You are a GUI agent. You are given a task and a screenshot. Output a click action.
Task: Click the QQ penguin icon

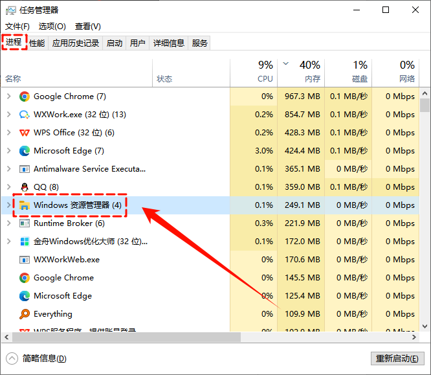coord(25,187)
